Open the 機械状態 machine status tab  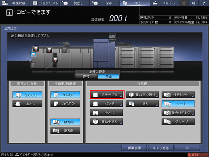tap(15, 3)
